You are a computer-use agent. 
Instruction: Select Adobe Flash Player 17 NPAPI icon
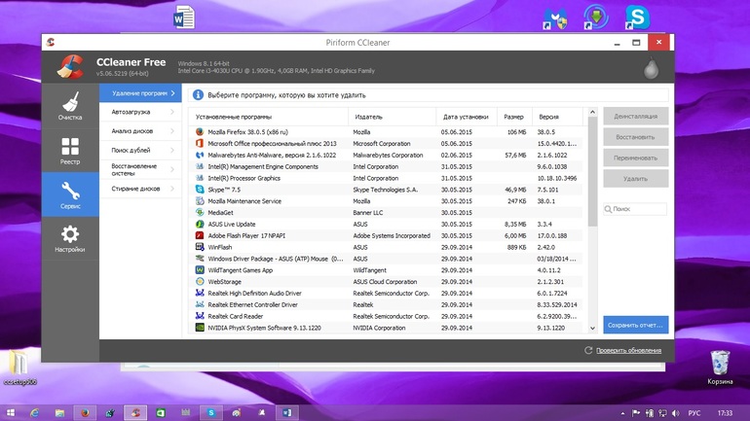200,235
